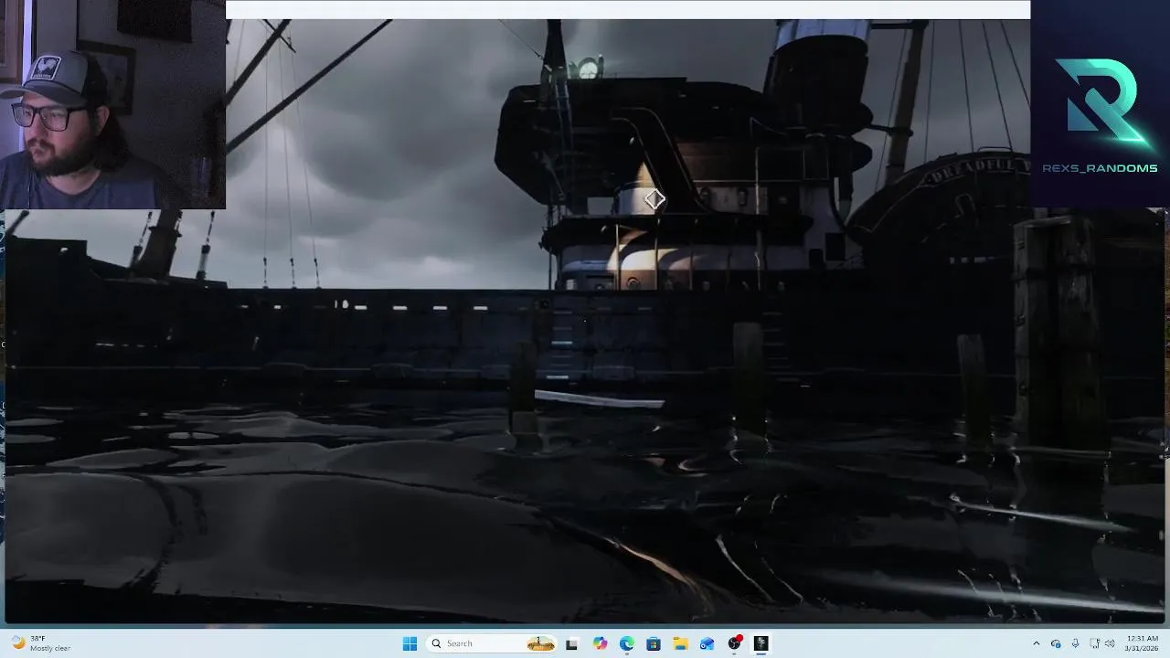This screenshot has width=1170, height=658.
Task: Open the Outlook mail app on the taskbar
Action: pyautogui.click(x=707, y=643)
